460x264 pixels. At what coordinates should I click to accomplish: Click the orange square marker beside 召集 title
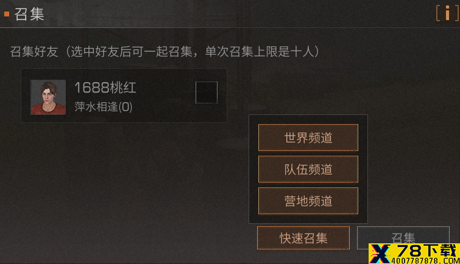(x=7, y=14)
